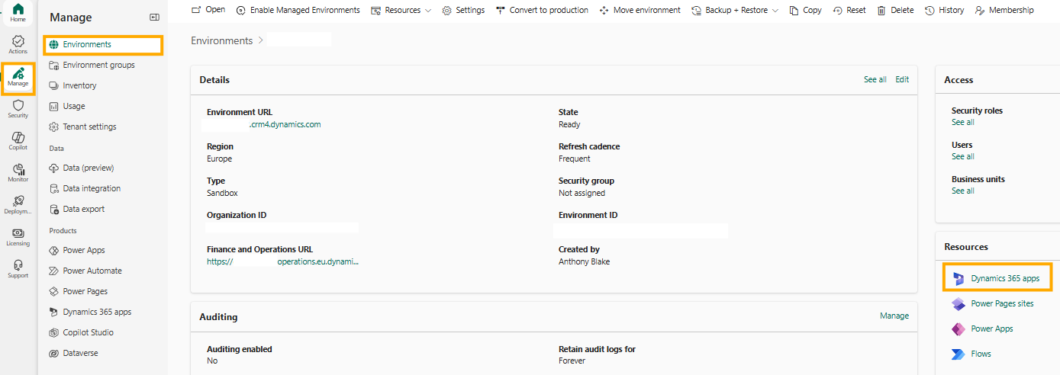
Task: Collapse the Manage navigation panel
Action: (x=154, y=18)
